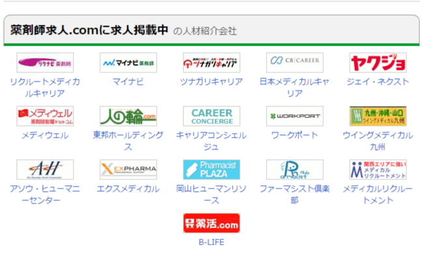Click the メディカルリクルートメント logo banner
The height and width of the screenshot is (259, 422).
point(378,170)
